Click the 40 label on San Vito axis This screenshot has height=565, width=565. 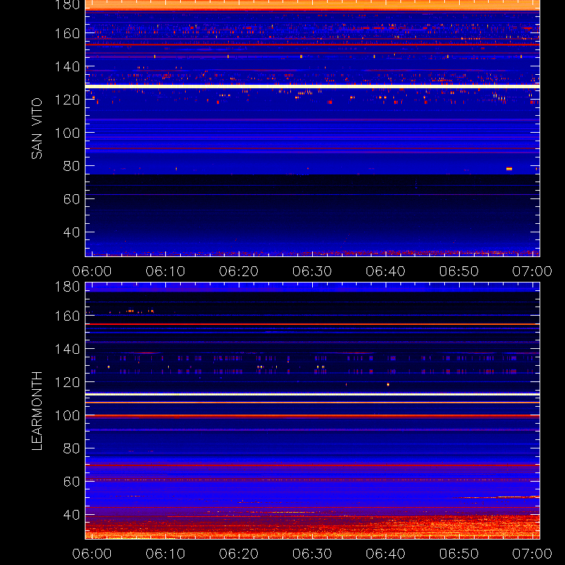[71, 232]
